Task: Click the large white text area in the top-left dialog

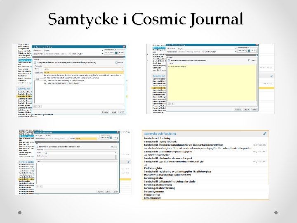Action: pyautogui.click(x=79, y=92)
